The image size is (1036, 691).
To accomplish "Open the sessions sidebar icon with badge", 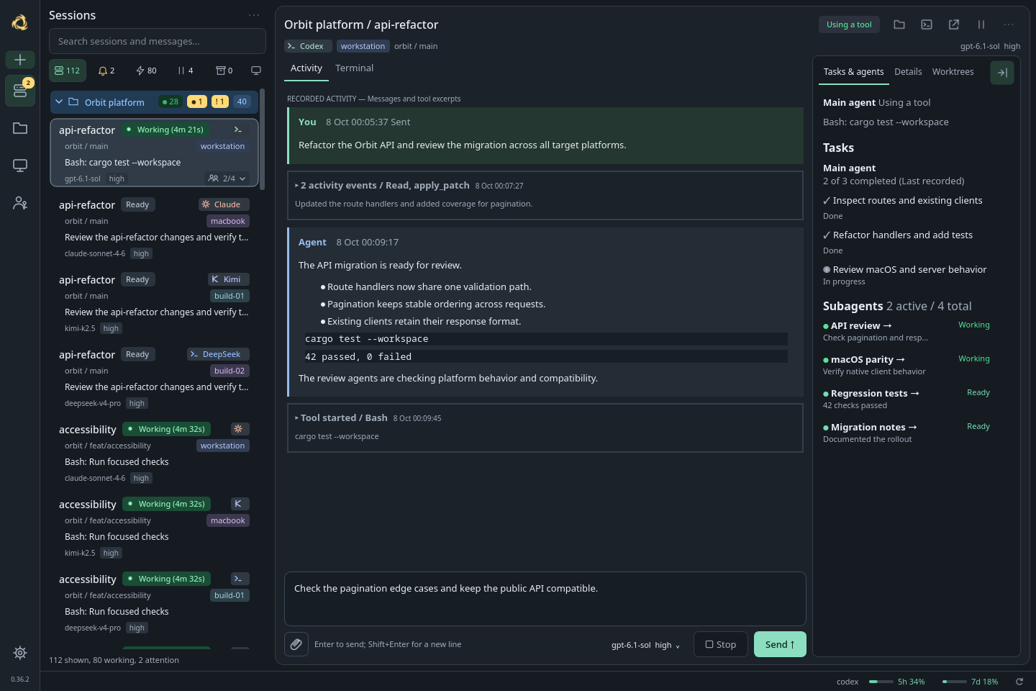I will pos(20,91).
